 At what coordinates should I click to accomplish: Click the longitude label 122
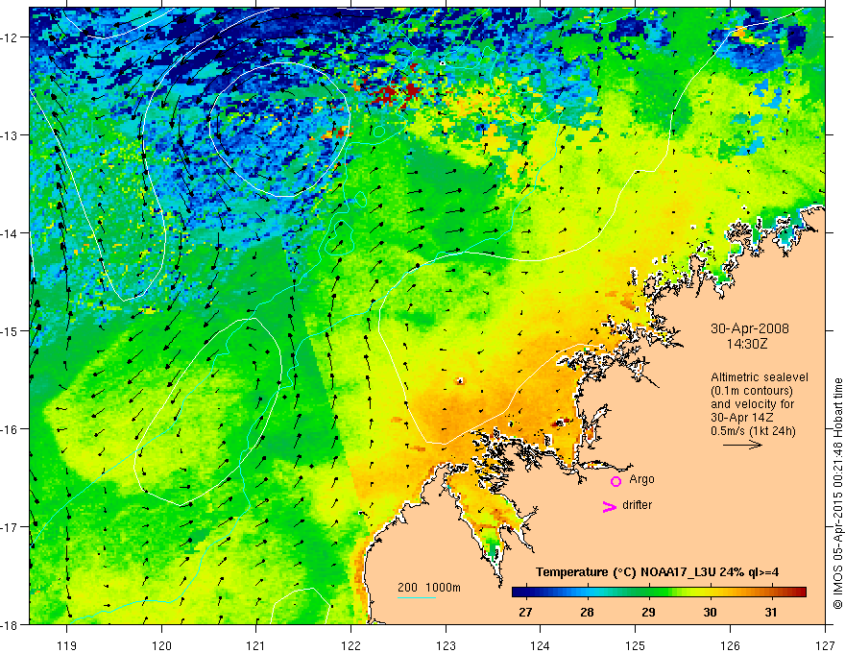[350, 645]
